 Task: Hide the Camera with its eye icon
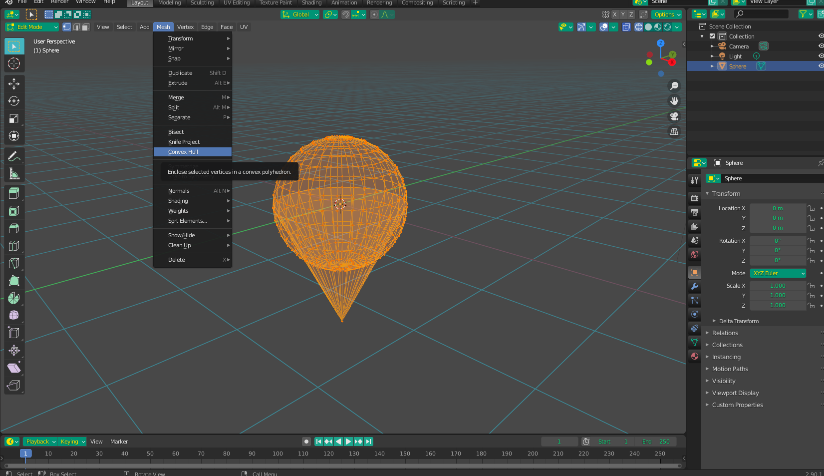click(x=821, y=46)
